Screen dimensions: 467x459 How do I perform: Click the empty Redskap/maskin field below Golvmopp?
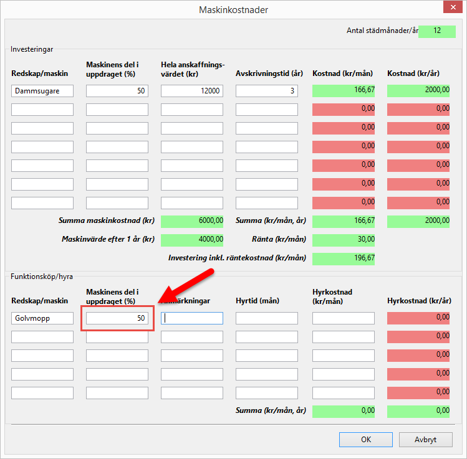(x=42, y=337)
